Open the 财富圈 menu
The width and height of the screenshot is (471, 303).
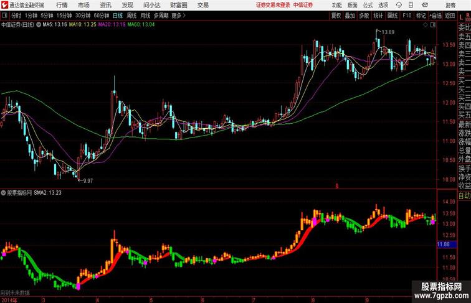click(x=178, y=5)
